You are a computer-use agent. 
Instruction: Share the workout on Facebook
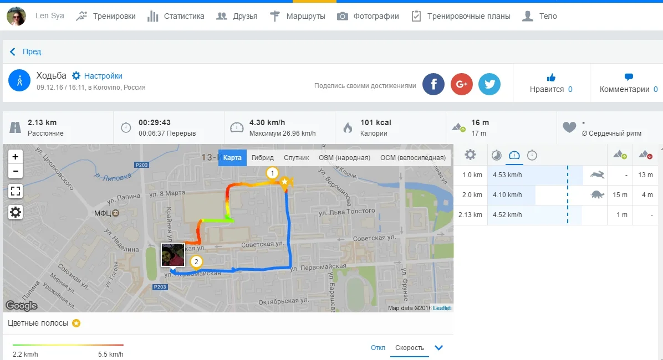[433, 84]
